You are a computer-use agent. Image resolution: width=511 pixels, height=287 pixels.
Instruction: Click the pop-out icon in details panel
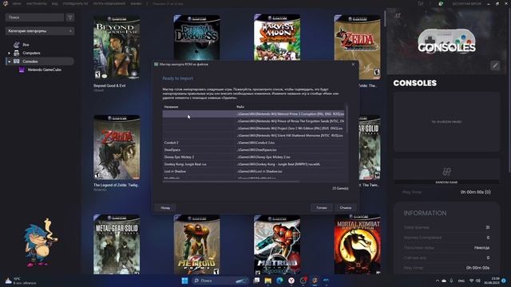pyautogui.click(x=398, y=16)
